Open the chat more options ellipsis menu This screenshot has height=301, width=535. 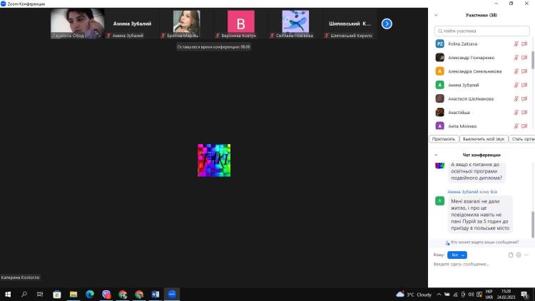[526, 255]
